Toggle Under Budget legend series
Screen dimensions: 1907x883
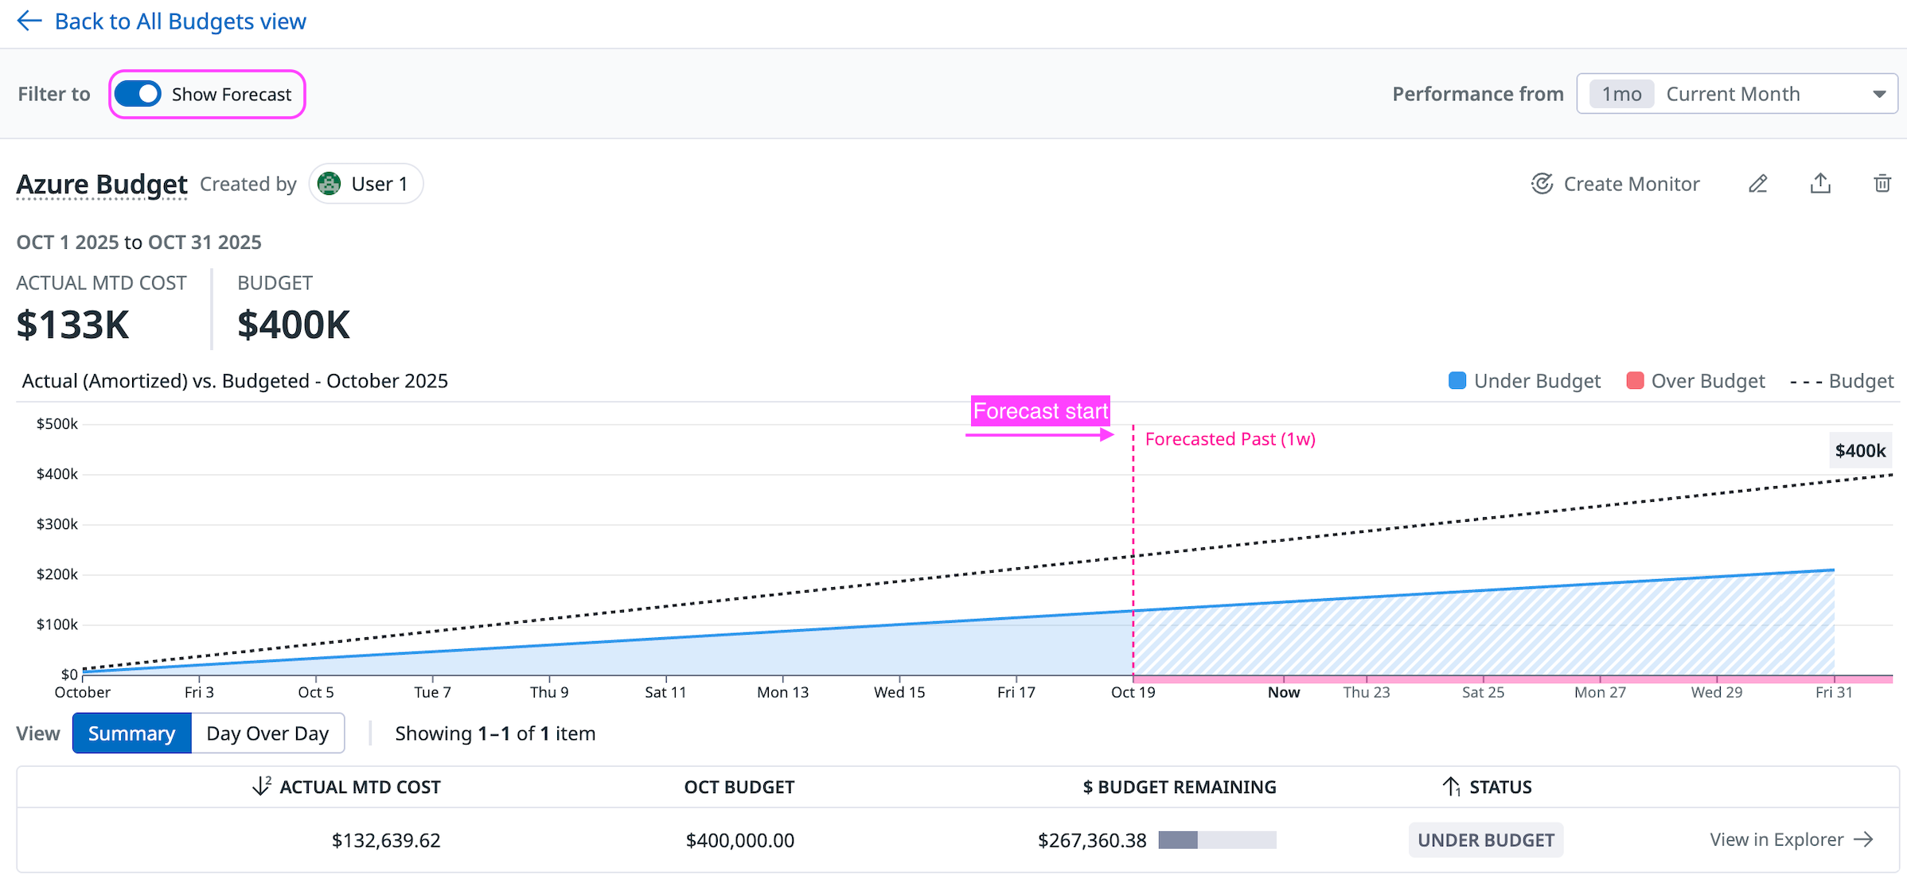point(1523,381)
